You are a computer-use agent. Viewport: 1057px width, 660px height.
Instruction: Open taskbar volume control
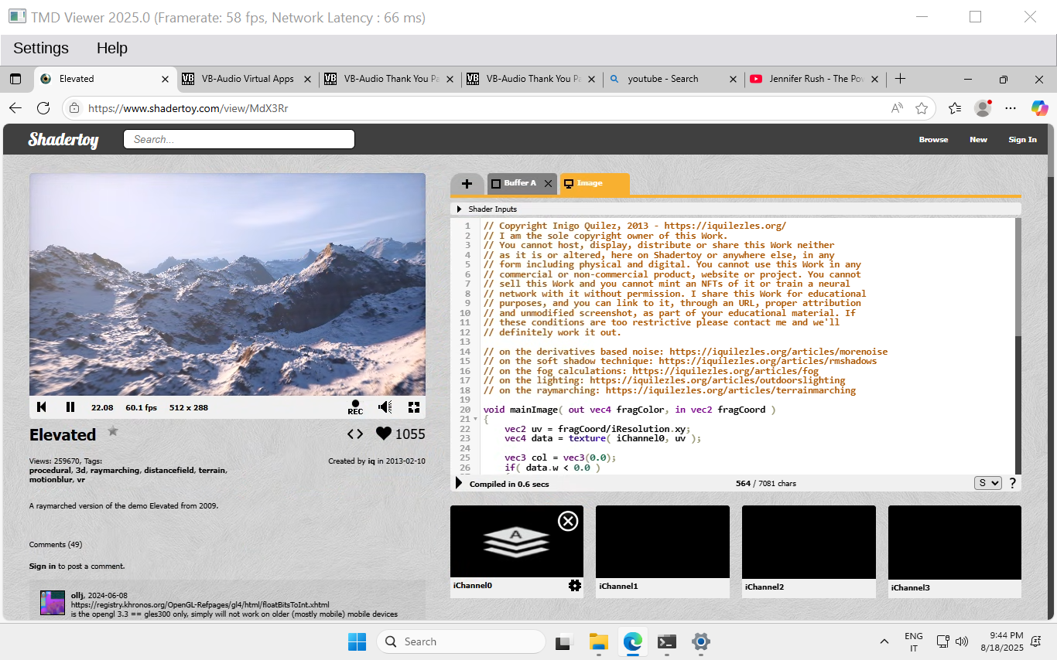962,641
